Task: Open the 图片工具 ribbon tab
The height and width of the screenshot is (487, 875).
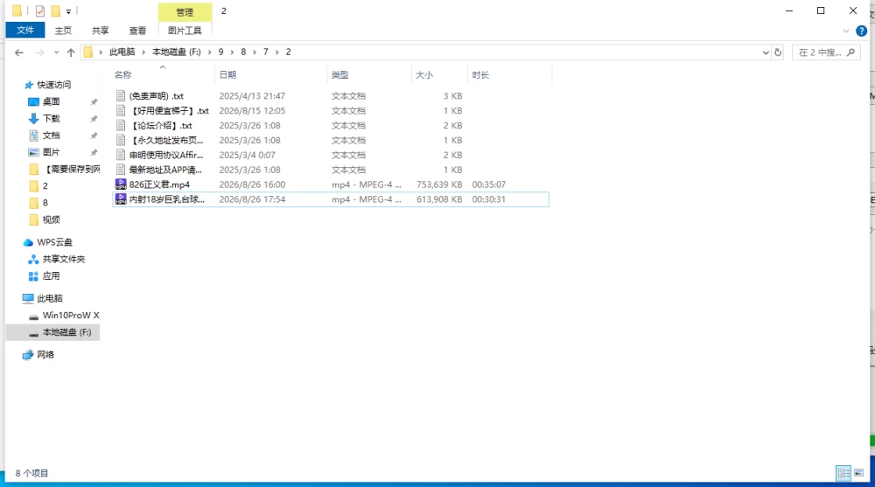Action: 185,30
